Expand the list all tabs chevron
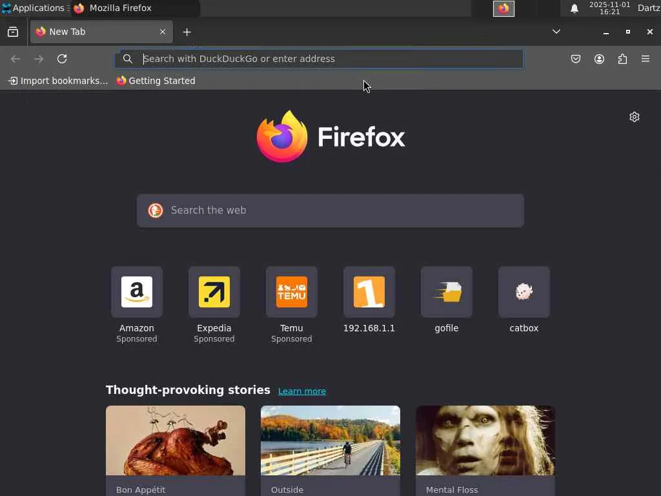 coord(556,32)
